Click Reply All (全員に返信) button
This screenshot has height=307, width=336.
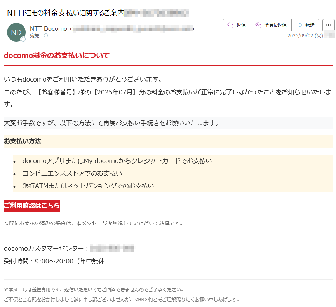271,25
